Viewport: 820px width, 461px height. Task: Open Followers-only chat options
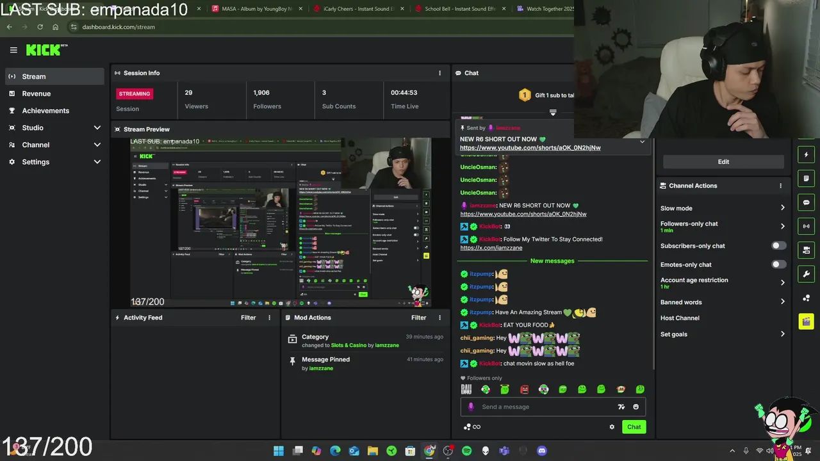point(723,226)
